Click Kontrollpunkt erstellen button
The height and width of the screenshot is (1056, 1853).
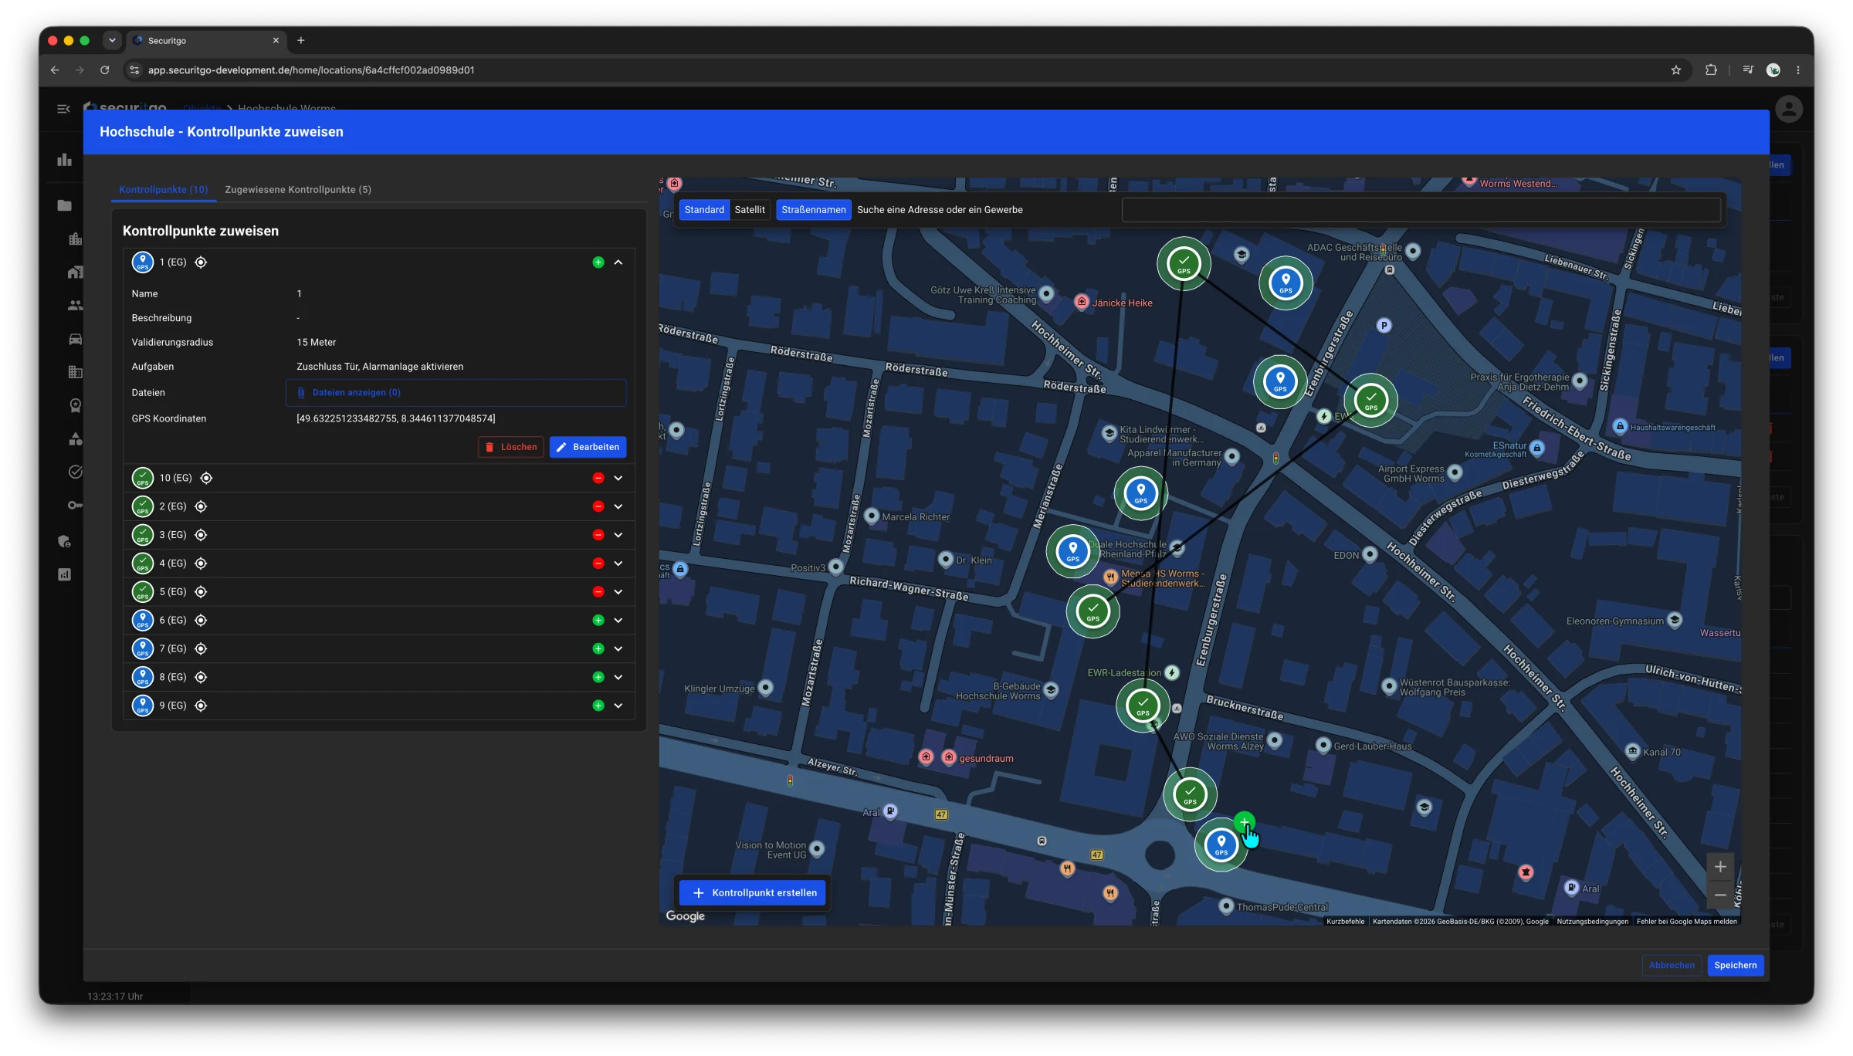click(x=753, y=893)
